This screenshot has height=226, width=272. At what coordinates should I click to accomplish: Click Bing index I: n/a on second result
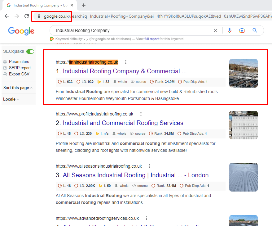102,133
